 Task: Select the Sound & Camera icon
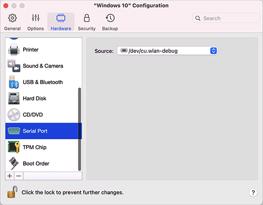pyautogui.click(x=14, y=66)
